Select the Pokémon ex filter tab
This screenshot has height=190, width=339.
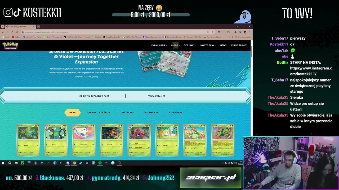tap(151, 113)
